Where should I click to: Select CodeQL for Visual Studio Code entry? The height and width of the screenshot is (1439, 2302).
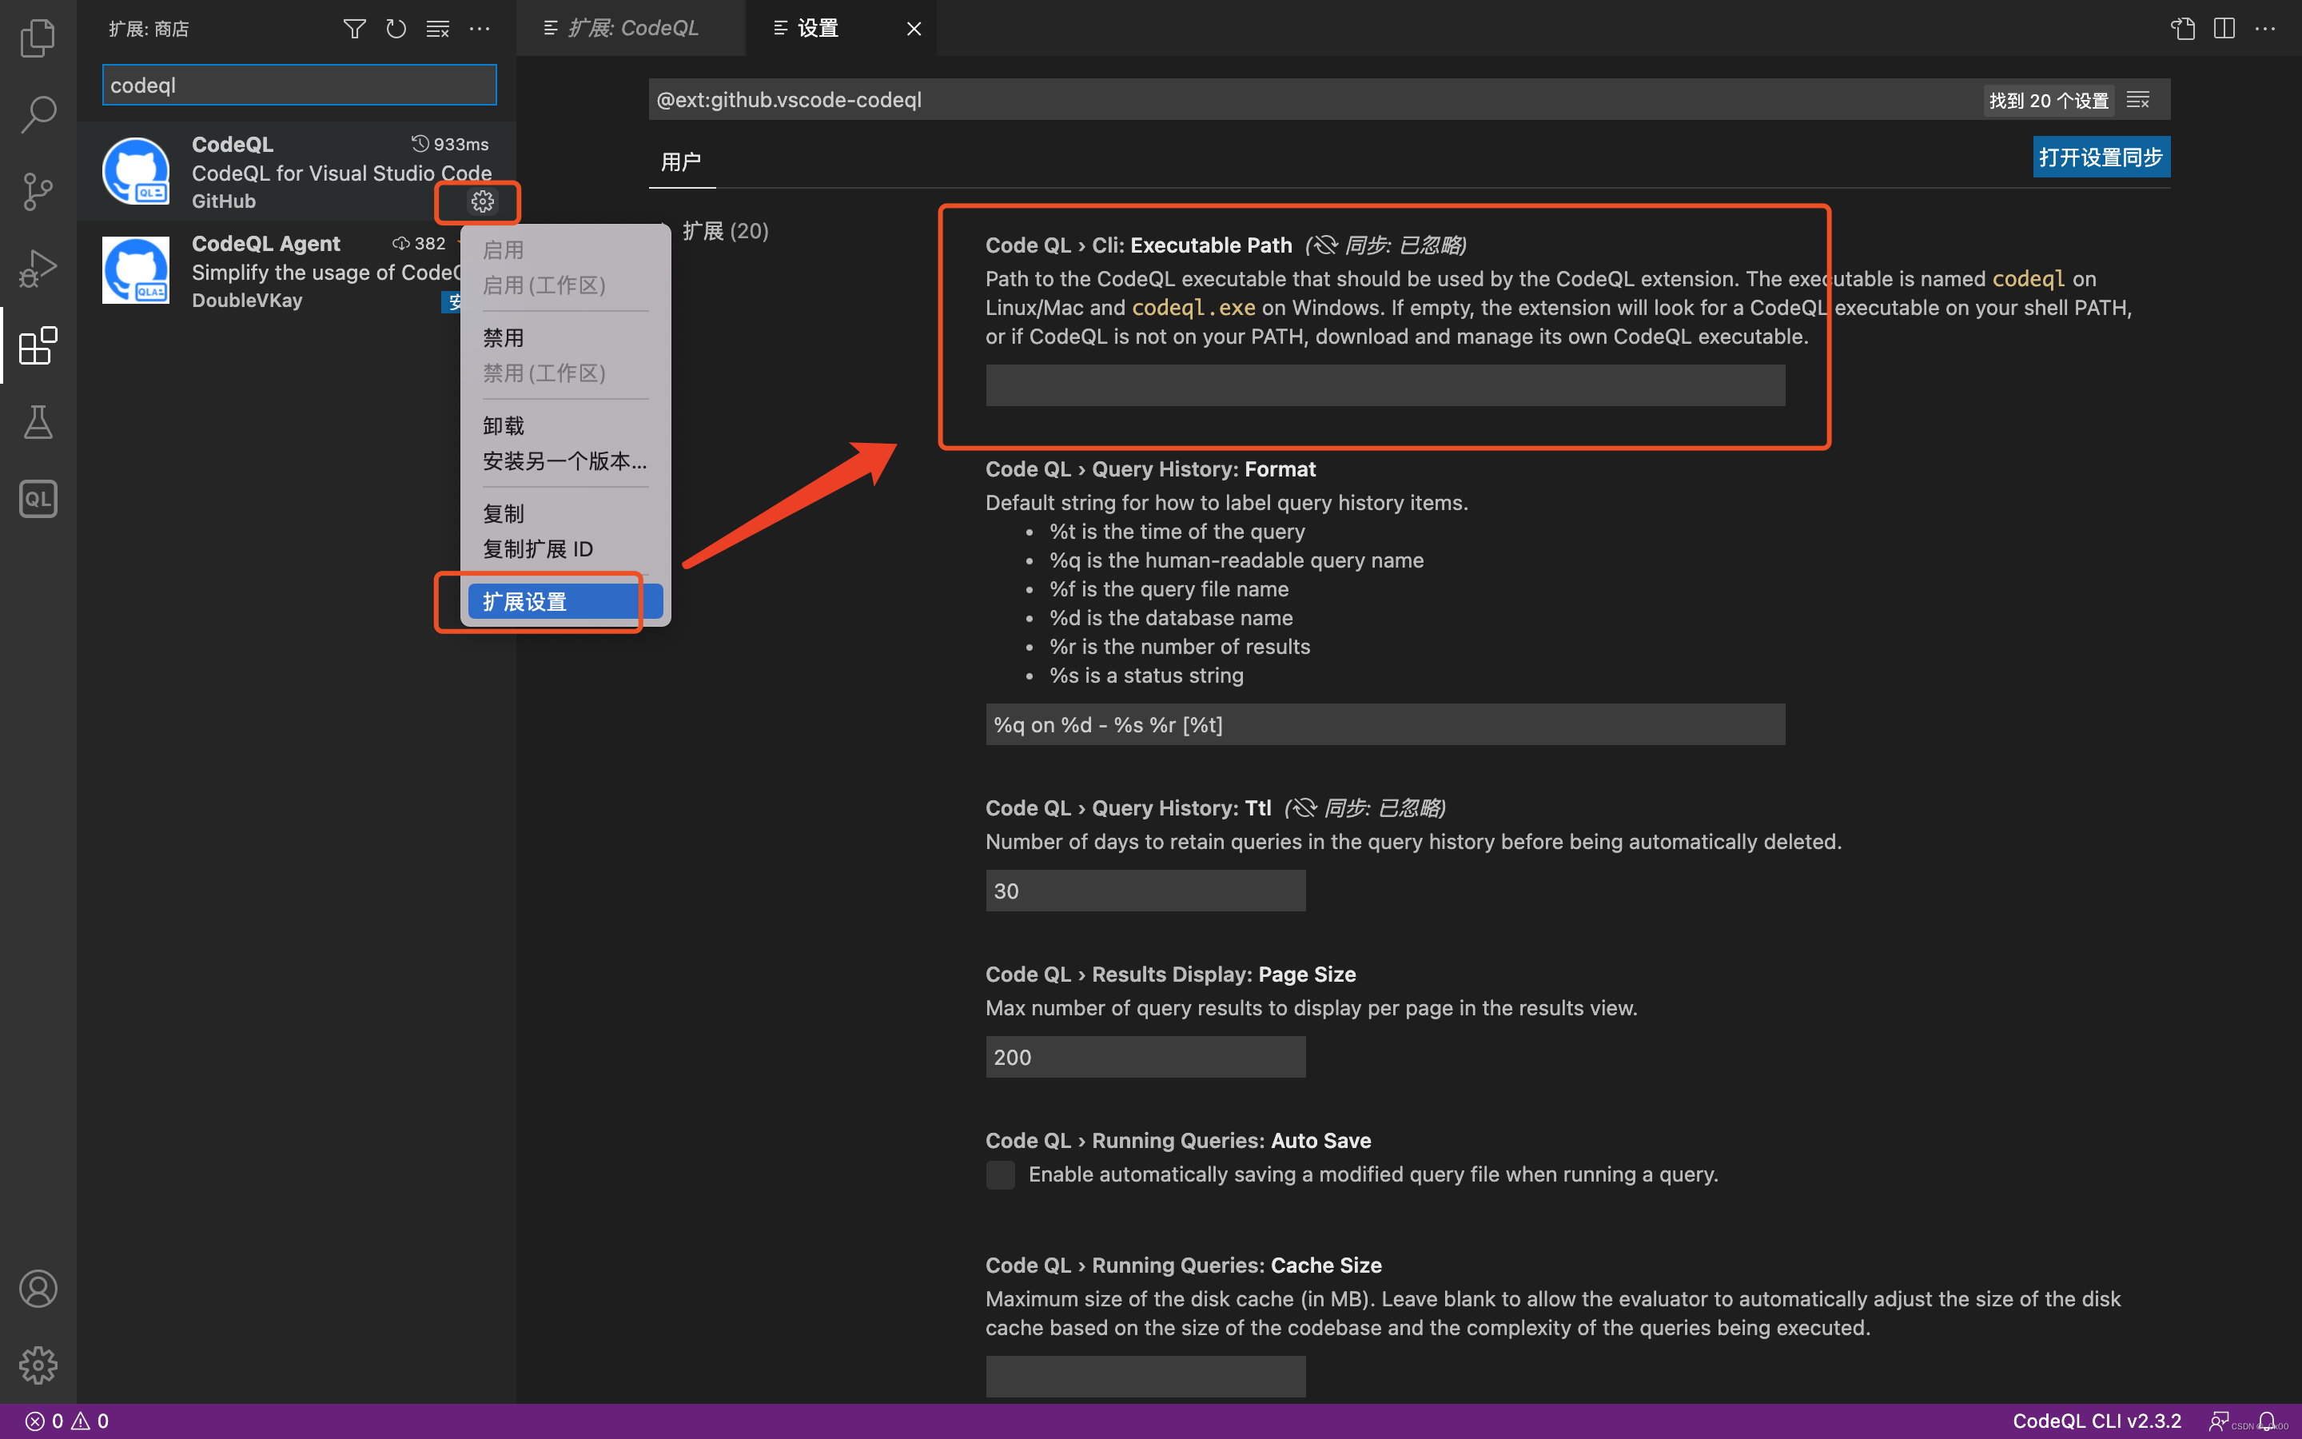tap(297, 171)
